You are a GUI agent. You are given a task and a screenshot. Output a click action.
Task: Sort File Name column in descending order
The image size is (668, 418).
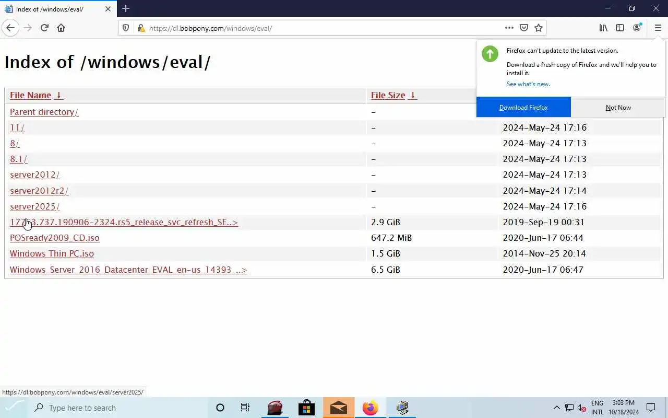point(59,95)
